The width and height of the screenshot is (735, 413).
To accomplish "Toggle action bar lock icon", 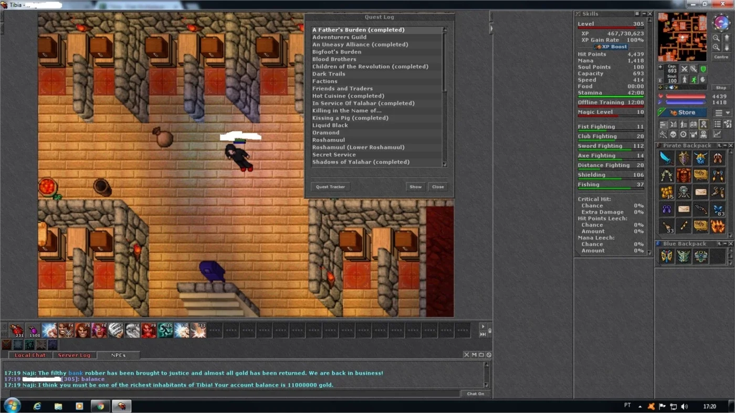I will (490, 331).
